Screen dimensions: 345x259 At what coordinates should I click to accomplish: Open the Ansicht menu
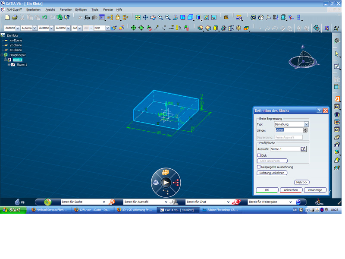50,9
